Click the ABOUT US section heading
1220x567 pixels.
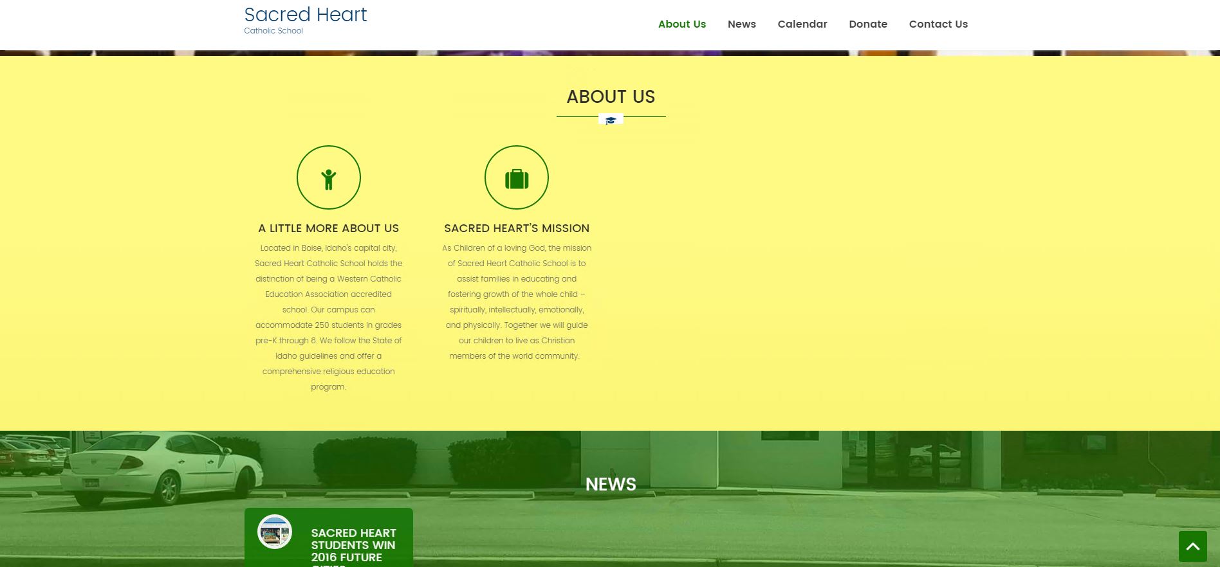point(611,96)
